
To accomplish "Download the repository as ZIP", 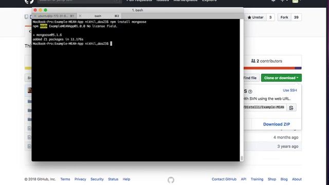I will pyautogui.click(x=277, y=124).
